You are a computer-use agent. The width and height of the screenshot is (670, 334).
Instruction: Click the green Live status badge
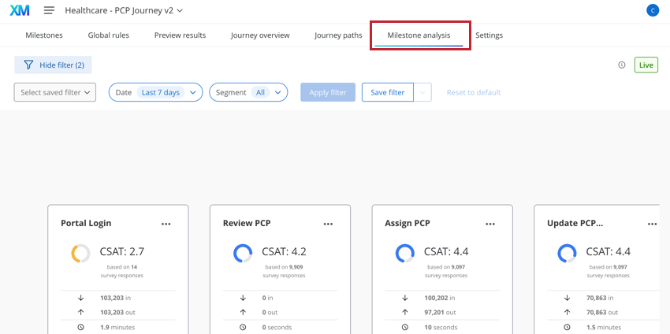(x=646, y=65)
